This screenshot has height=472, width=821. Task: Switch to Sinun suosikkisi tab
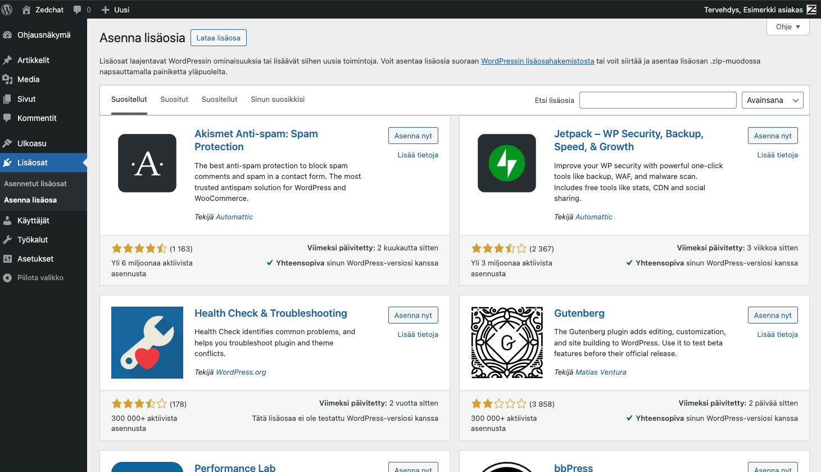[x=278, y=100]
